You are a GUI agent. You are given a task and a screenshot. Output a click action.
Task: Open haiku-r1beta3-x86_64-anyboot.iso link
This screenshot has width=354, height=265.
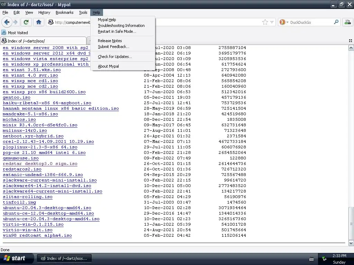[47, 103]
